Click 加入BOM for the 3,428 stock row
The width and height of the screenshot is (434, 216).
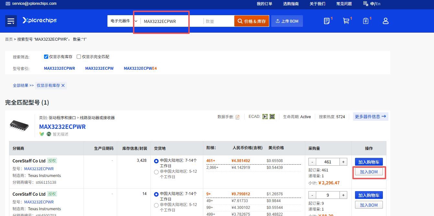click(369, 172)
